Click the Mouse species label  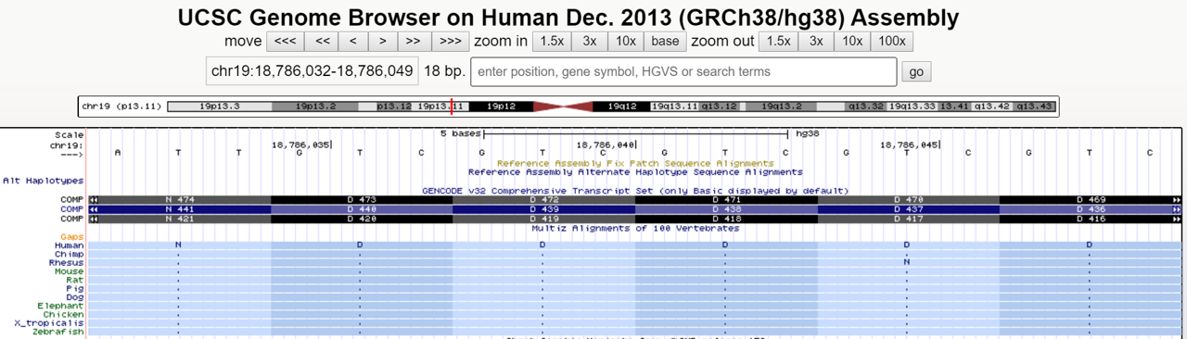[x=70, y=271]
